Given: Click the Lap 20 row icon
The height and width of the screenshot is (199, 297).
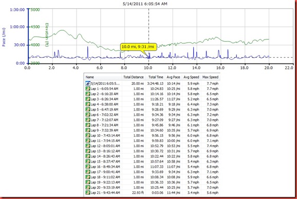Looking at the screenshot, I should [88, 188].
